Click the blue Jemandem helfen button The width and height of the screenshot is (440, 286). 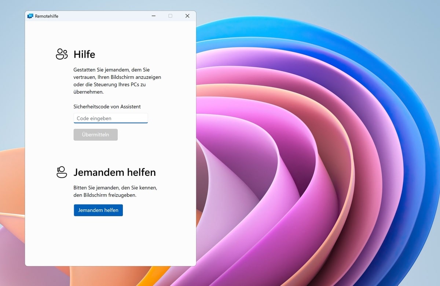pos(98,210)
